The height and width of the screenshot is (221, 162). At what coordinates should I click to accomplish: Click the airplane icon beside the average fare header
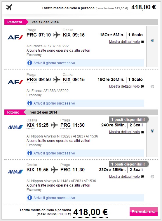click(9, 7)
